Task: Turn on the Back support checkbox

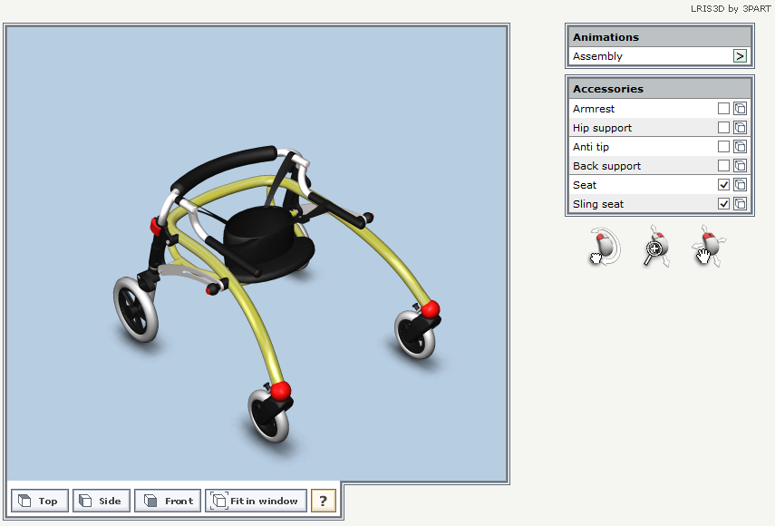Action: [723, 166]
